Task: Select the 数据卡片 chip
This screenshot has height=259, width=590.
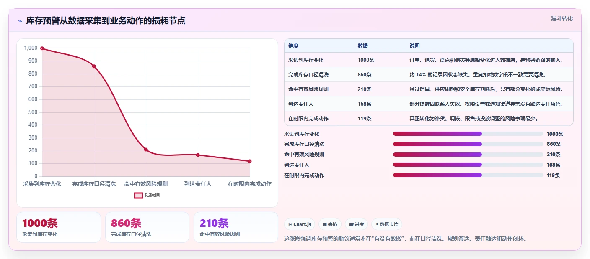Action: [x=386, y=224]
